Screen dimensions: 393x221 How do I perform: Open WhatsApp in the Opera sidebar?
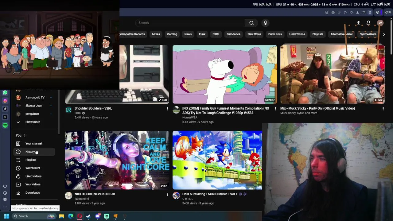click(5, 92)
